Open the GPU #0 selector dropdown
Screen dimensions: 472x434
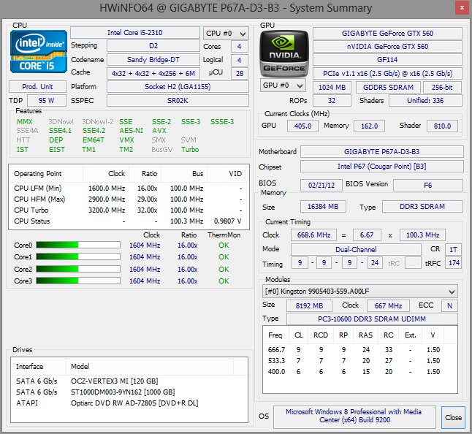(x=283, y=85)
